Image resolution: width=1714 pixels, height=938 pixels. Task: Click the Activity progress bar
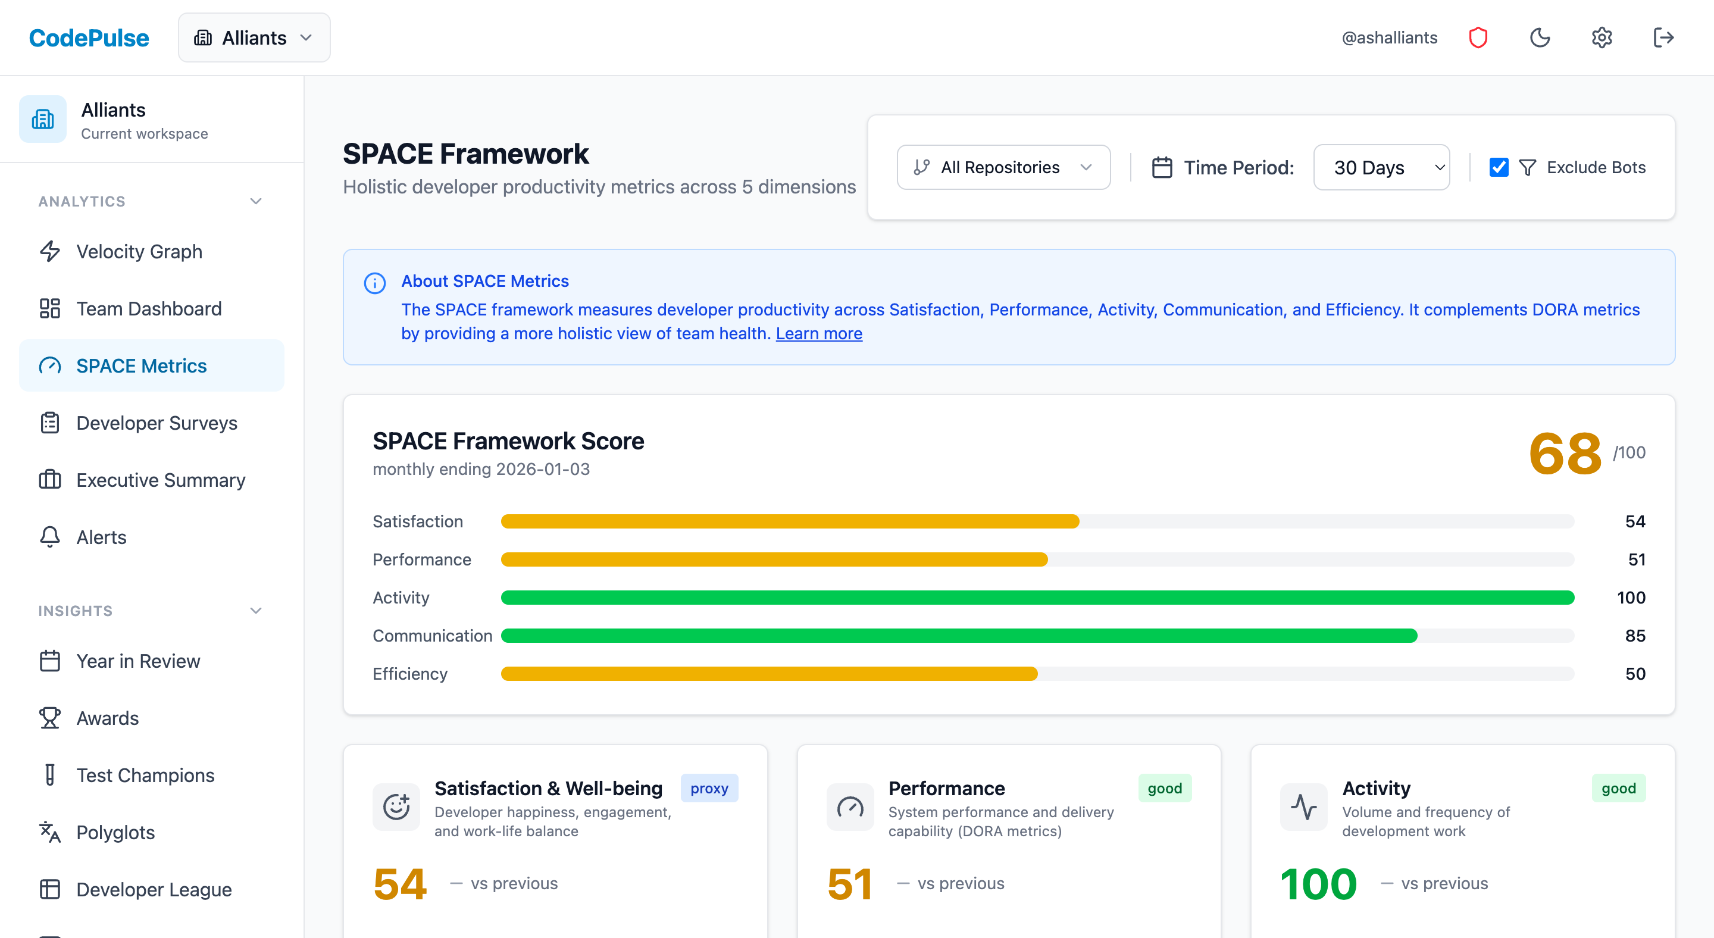tap(1038, 598)
